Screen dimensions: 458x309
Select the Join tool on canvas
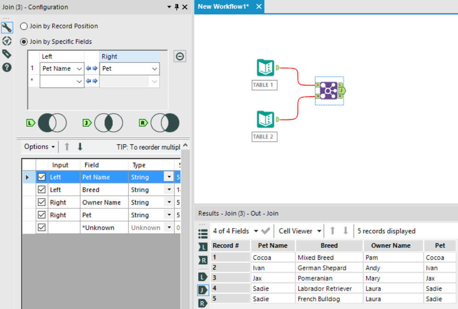(328, 91)
